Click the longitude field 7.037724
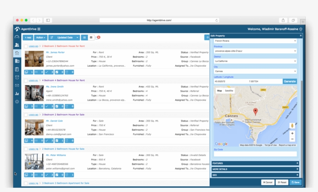This screenshot has width=318, height=192. (x=265, y=81)
